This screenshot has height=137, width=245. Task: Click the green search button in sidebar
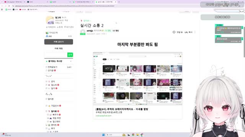coord(70,55)
